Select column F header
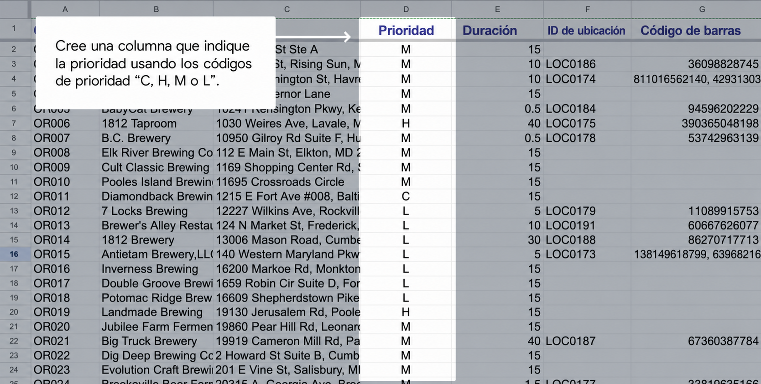Viewport: 761px width, 384px height. tap(587, 9)
